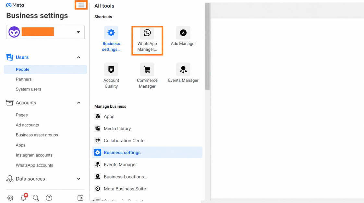364x203 pixels.
Task: Open the business account selector dropdown
Action: 45,32
